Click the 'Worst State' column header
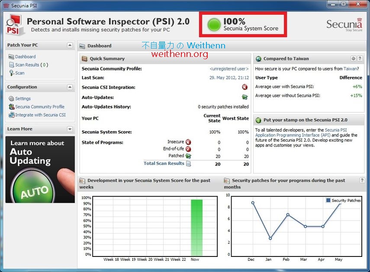This screenshot has height=272, width=370. pyautogui.click(x=235, y=118)
